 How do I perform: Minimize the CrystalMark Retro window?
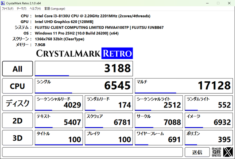coord(208,3)
